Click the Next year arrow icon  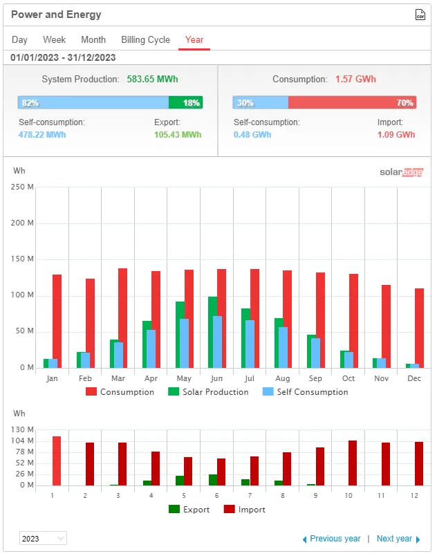coord(418,539)
